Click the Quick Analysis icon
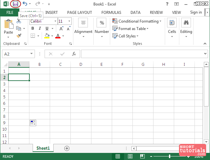Viewport: 210px width, 160px height. (33, 123)
